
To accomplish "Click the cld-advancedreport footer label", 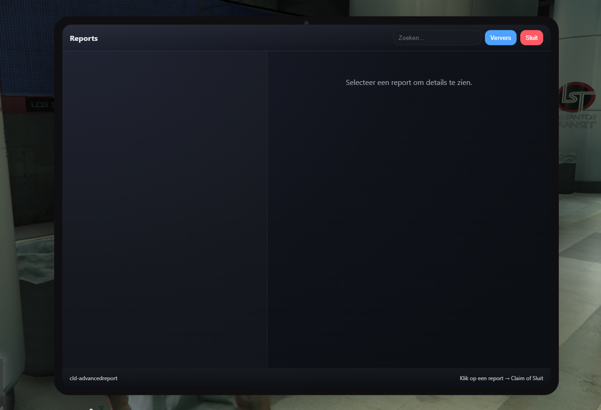I will click(94, 378).
